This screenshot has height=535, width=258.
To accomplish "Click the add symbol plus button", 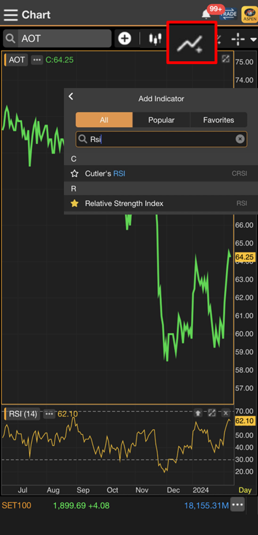I will click(125, 39).
